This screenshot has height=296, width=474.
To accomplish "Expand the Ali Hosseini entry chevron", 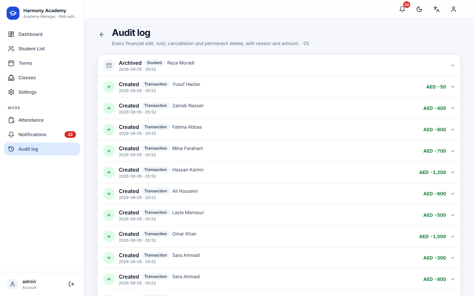I will (453, 194).
